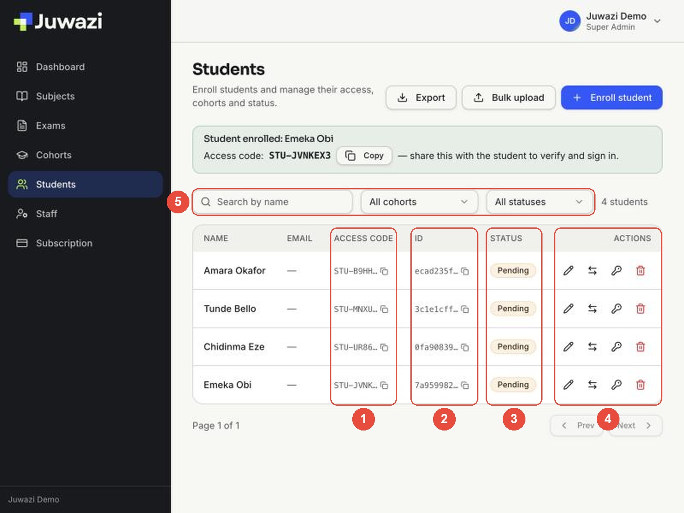This screenshot has height=513, width=684.
Task: Delete Amara Okafor with trash icon
Action: pos(640,271)
